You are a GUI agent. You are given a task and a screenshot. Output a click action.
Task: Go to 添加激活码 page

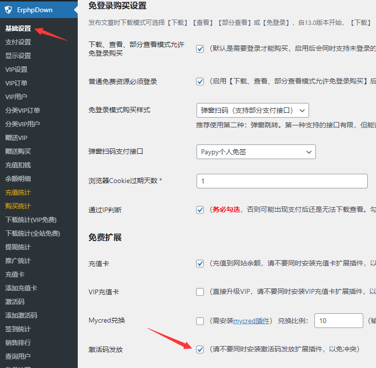tap(21, 315)
